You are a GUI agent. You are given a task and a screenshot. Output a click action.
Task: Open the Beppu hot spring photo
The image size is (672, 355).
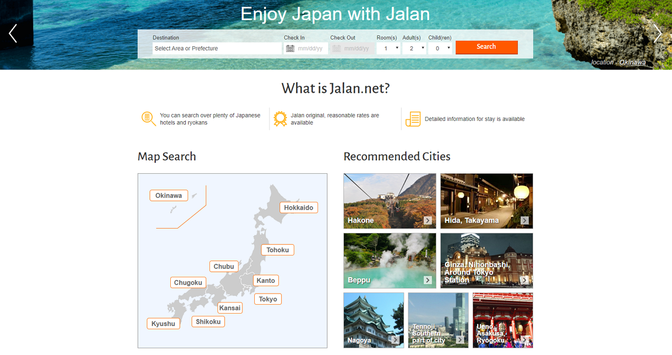click(390, 261)
